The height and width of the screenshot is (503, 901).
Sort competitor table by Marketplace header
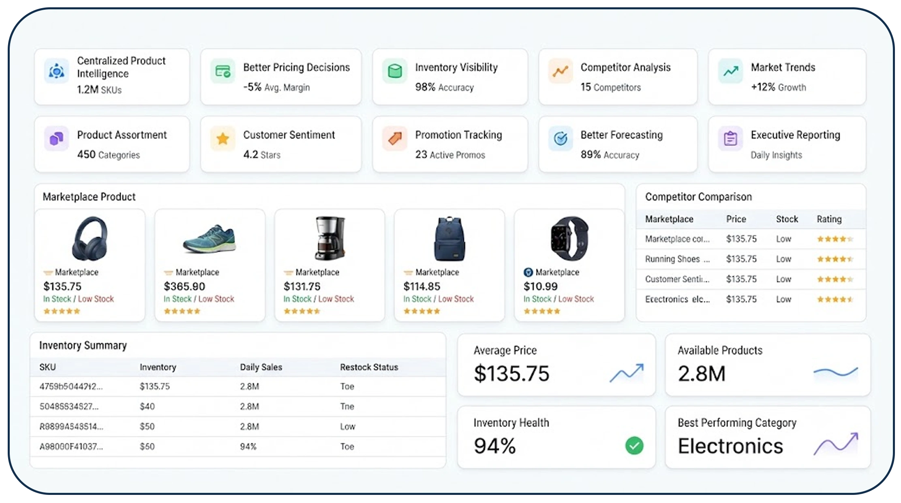(x=669, y=219)
